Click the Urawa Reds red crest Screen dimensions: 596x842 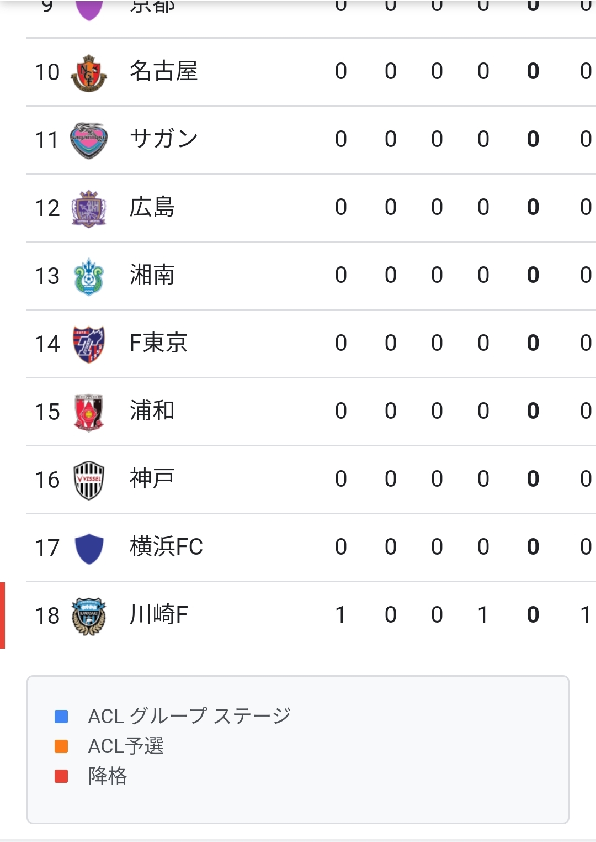click(88, 412)
